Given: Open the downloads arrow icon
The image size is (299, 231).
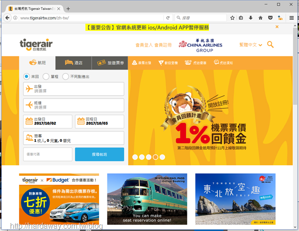Looking at the screenshot, I should 251,18.
